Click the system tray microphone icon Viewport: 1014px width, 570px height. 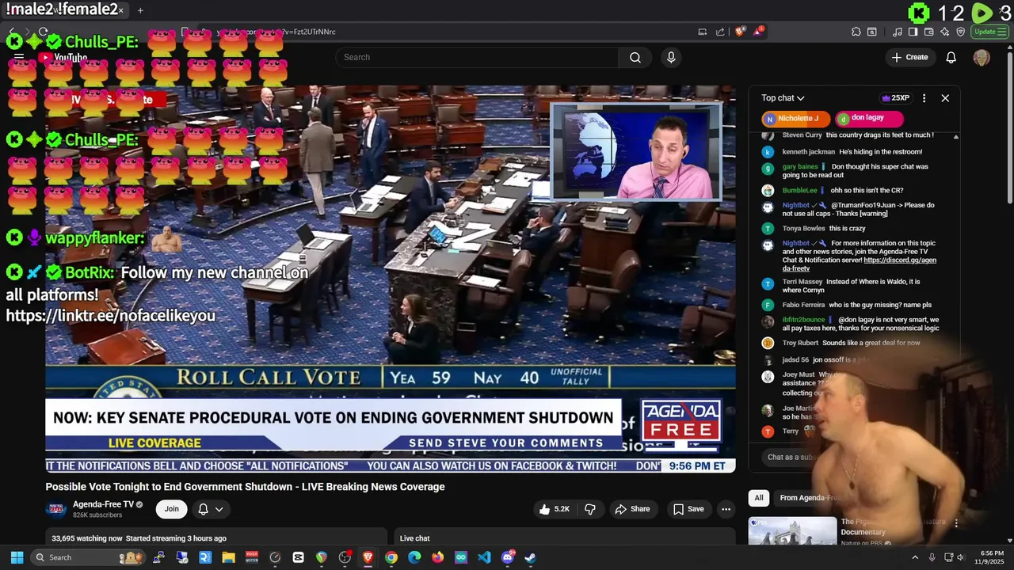(x=932, y=557)
